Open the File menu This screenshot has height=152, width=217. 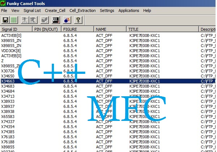click(x=4, y=10)
